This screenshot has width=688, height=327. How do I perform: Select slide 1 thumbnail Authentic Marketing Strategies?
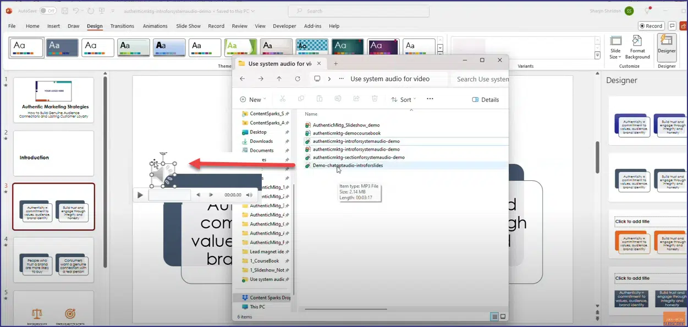coord(53,99)
